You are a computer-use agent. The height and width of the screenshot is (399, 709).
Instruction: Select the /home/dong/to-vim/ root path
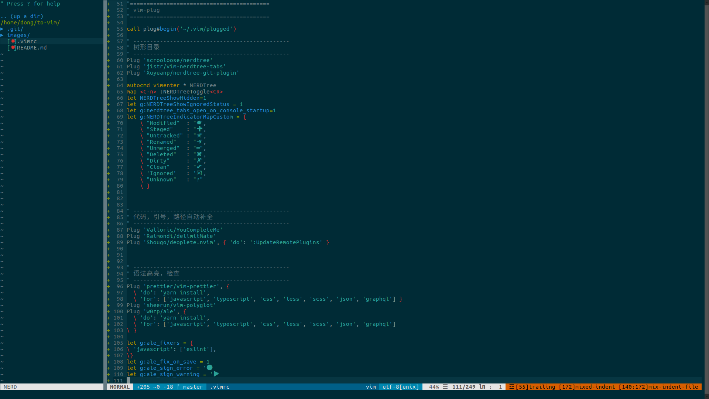click(30, 23)
